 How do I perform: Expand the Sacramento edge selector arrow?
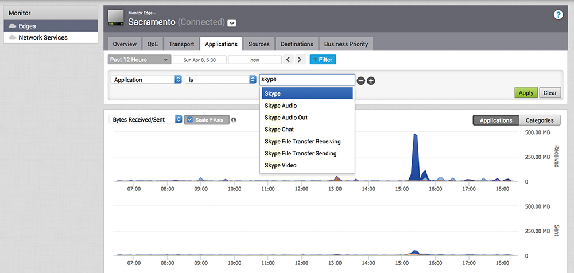point(232,23)
